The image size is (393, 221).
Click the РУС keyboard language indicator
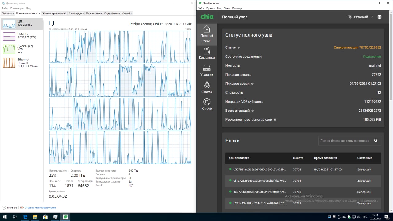(365, 217)
